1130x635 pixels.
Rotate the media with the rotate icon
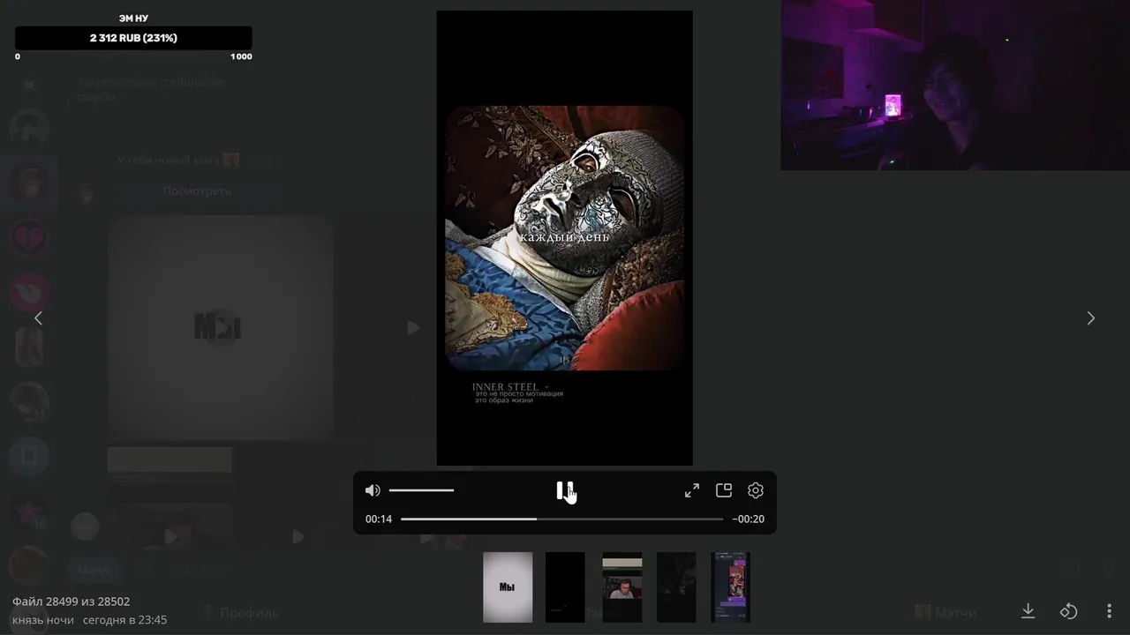point(1068,610)
